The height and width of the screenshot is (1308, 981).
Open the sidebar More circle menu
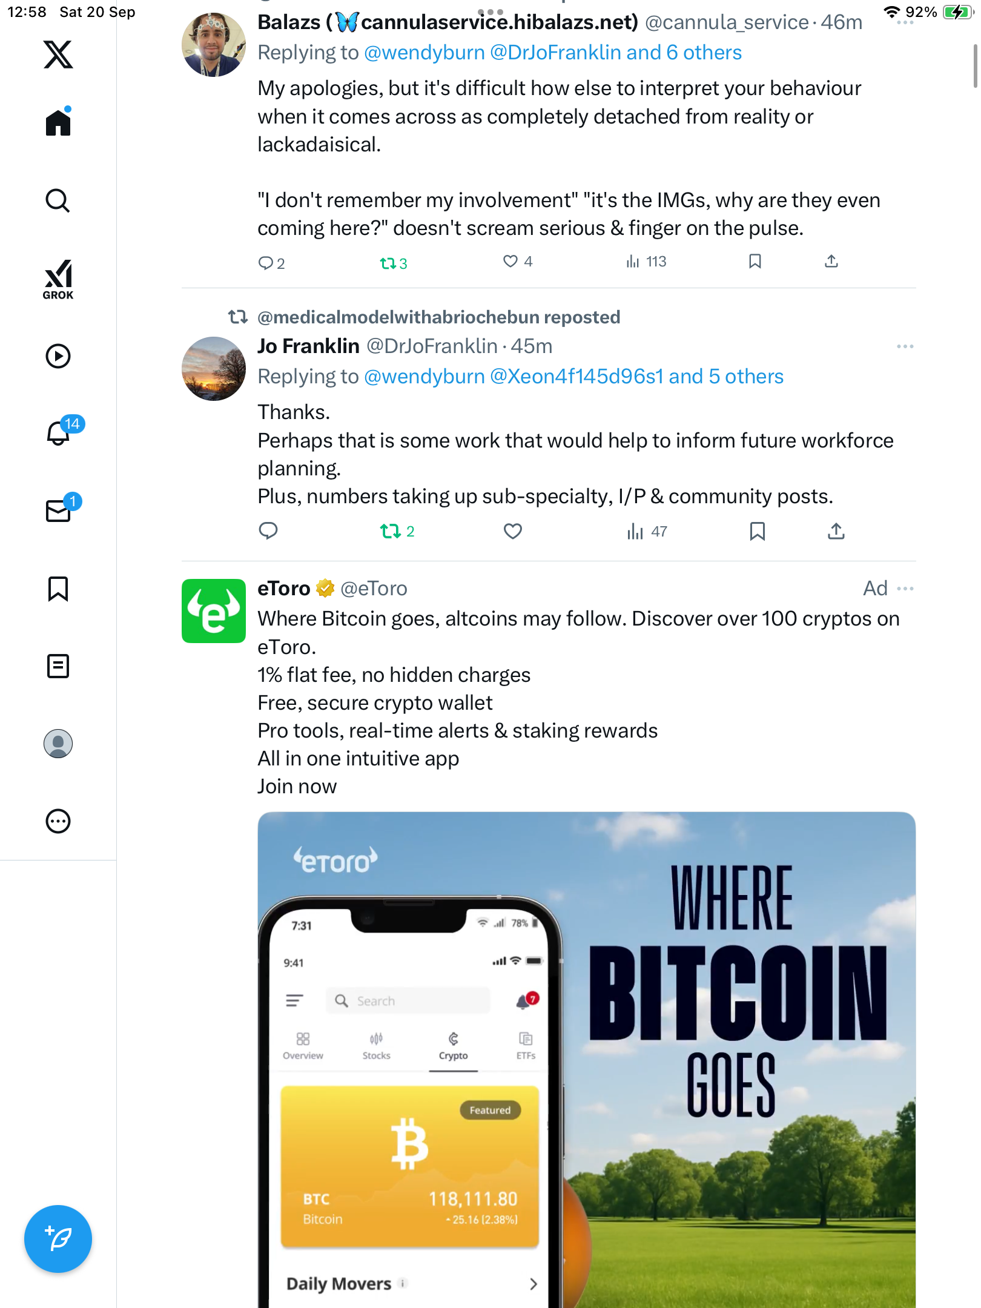(58, 821)
